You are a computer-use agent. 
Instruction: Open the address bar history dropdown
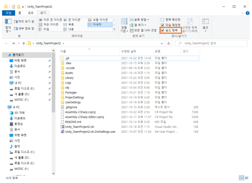point(162,43)
